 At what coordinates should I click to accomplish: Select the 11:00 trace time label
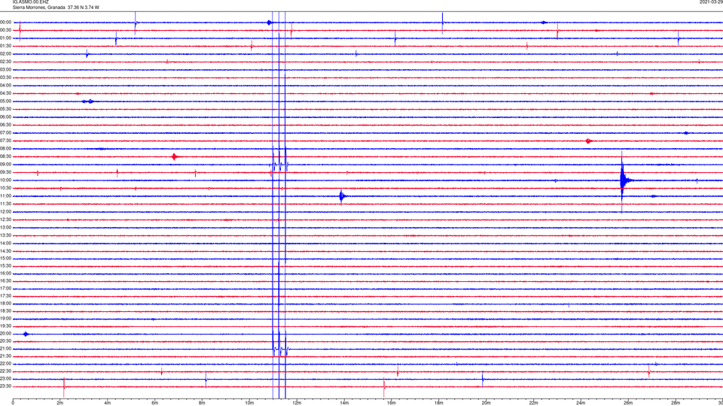pos(6,196)
